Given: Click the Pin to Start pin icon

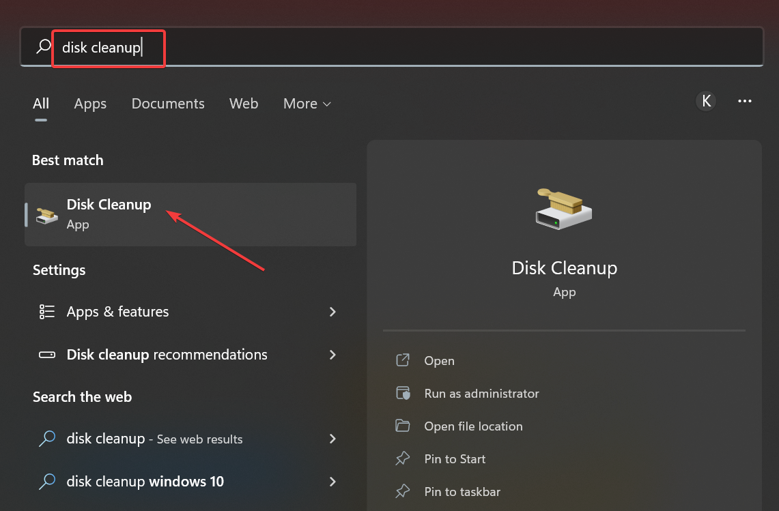Looking at the screenshot, I should click(x=403, y=459).
